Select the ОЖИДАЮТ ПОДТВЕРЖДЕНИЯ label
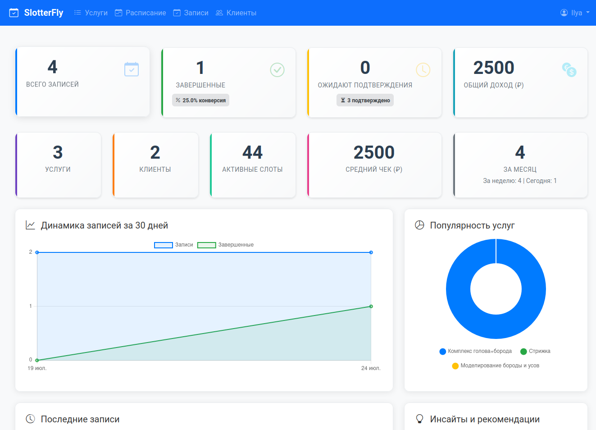The width and height of the screenshot is (596, 430). 365,85
